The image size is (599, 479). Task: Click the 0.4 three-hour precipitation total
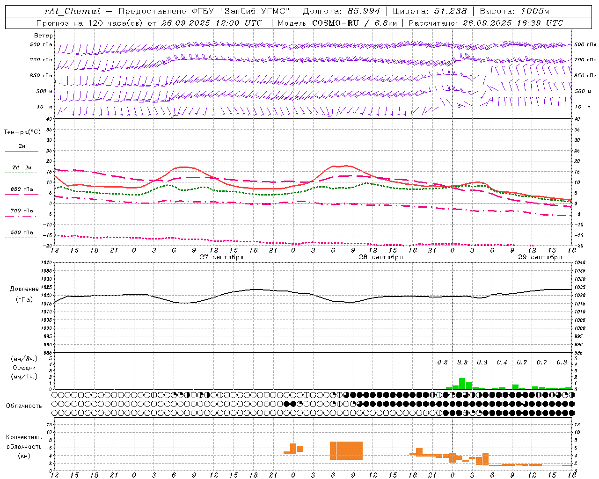pos(502,363)
